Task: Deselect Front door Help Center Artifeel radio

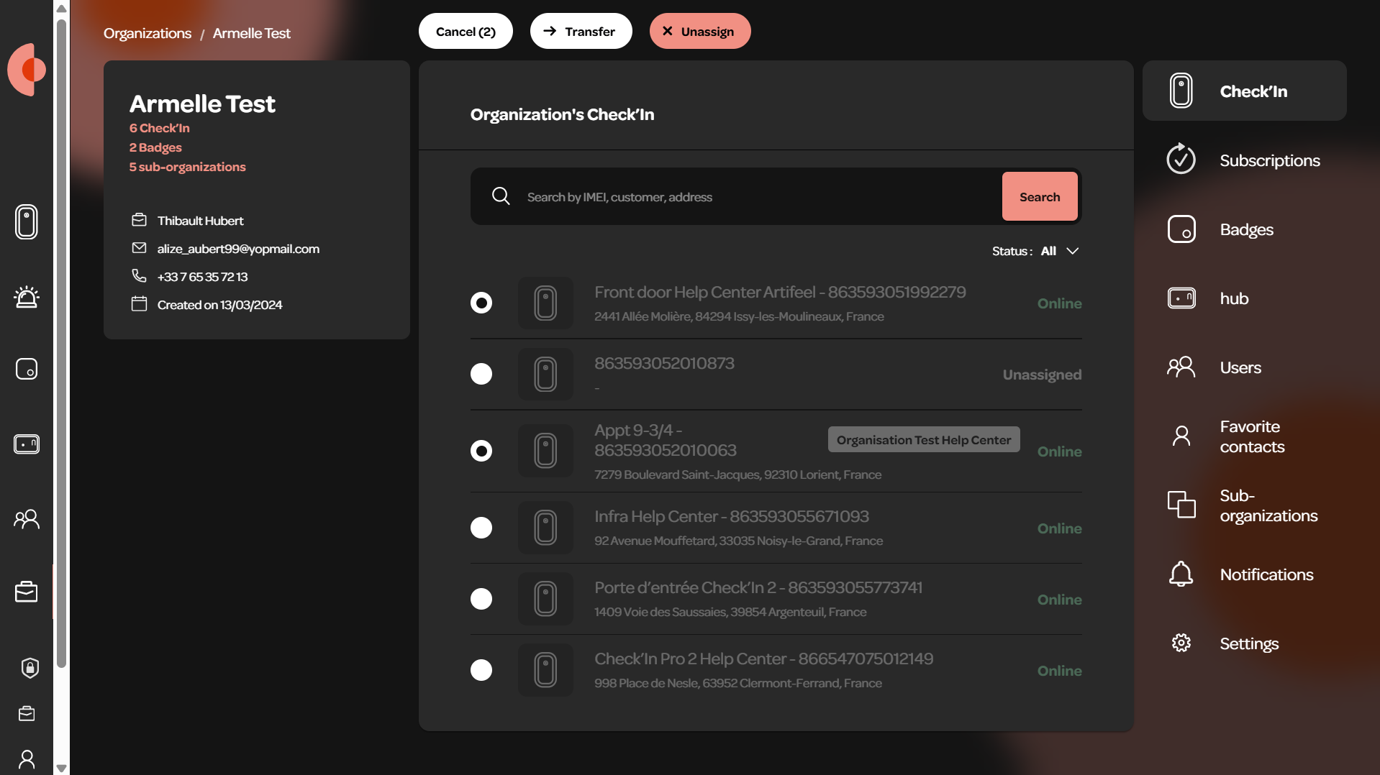Action: tap(481, 303)
